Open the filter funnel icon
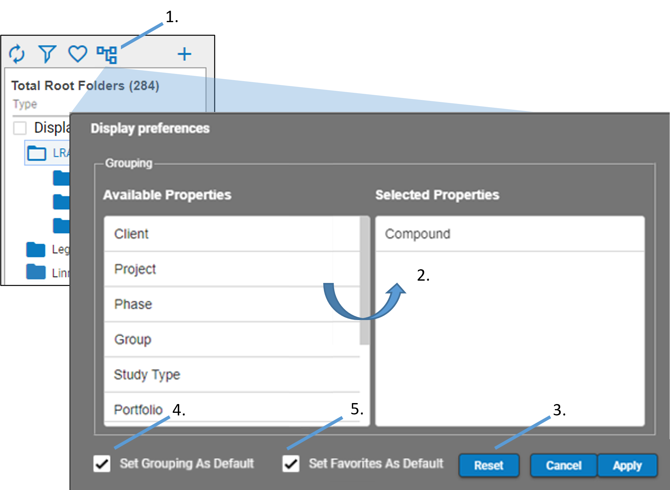The height and width of the screenshot is (490, 670). click(47, 54)
